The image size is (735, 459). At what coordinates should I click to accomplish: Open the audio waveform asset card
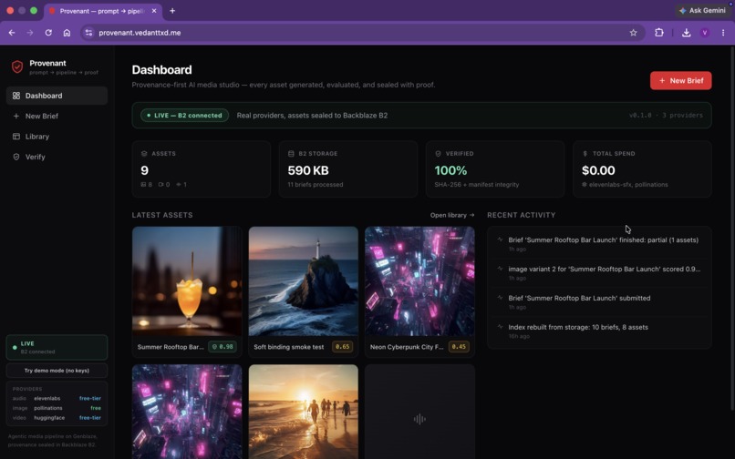coord(419,412)
